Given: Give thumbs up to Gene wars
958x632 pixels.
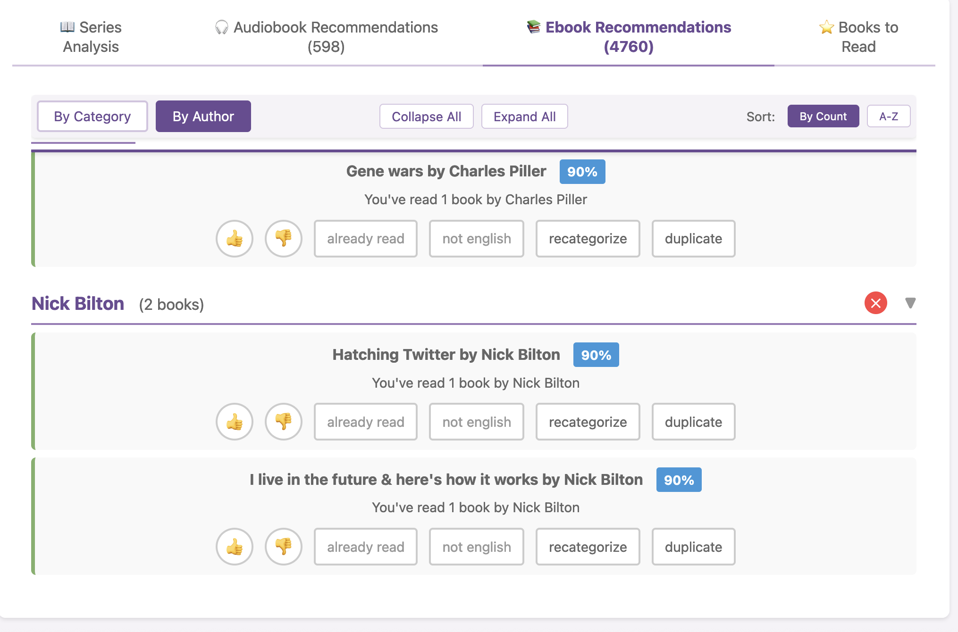Looking at the screenshot, I should point(235,239).
